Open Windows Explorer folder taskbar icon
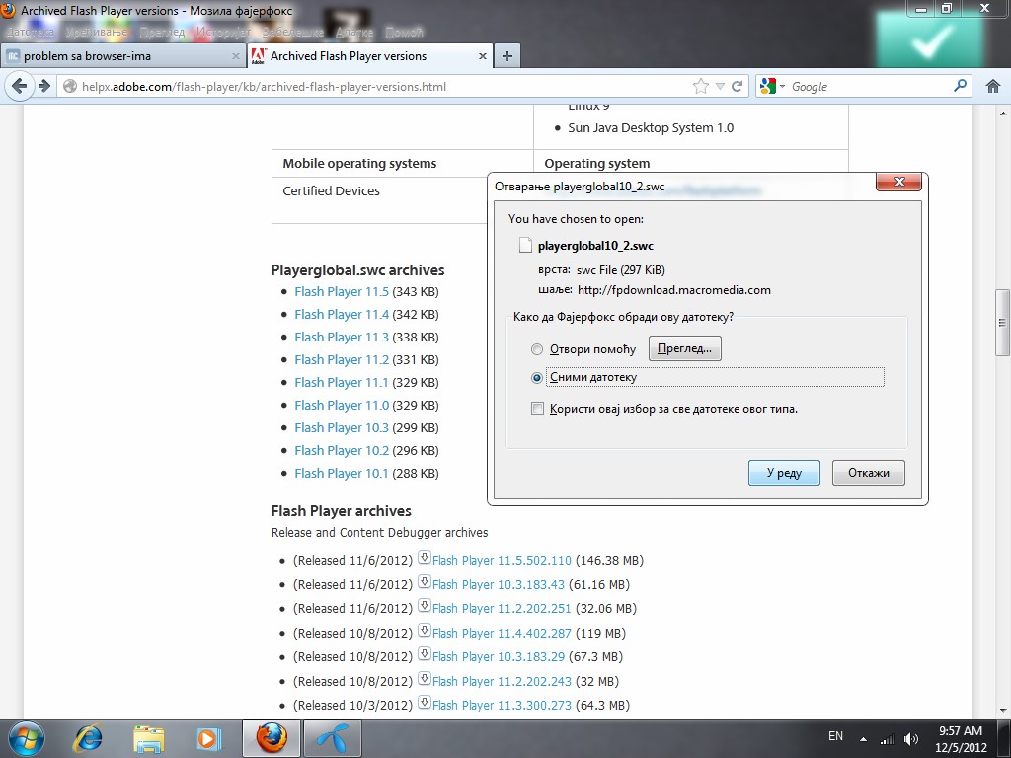This screenshot has width=1011, height=758. click(x=149, y=738)
